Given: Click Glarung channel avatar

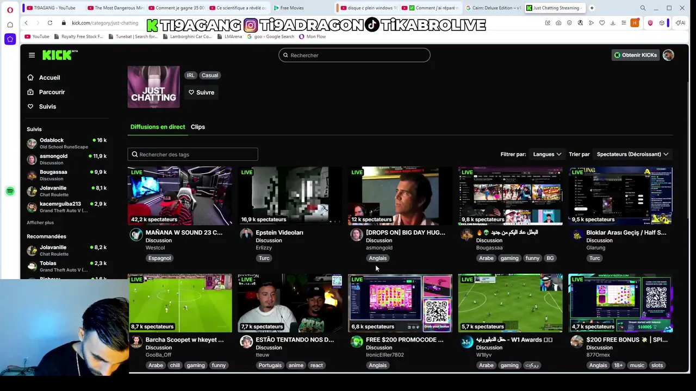Looking at the screenshot, I should pyautogui.click(x=577, y=235).
